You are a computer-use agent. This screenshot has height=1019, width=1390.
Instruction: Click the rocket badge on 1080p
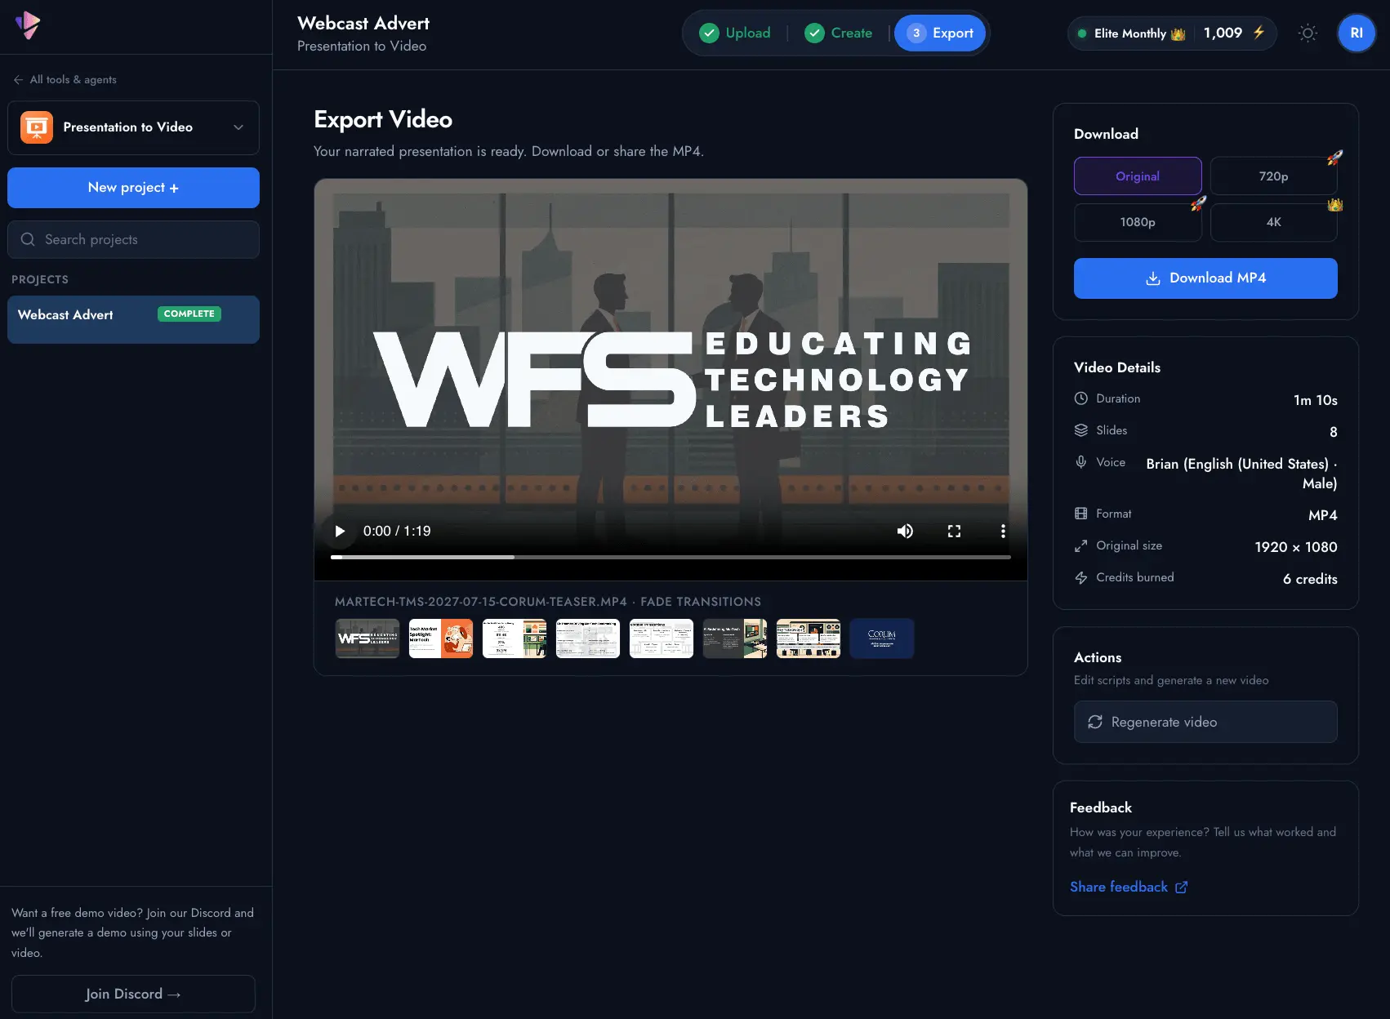pos(1198,203)
